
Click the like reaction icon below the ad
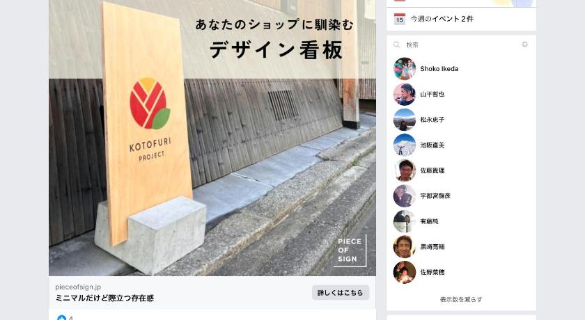61,318
